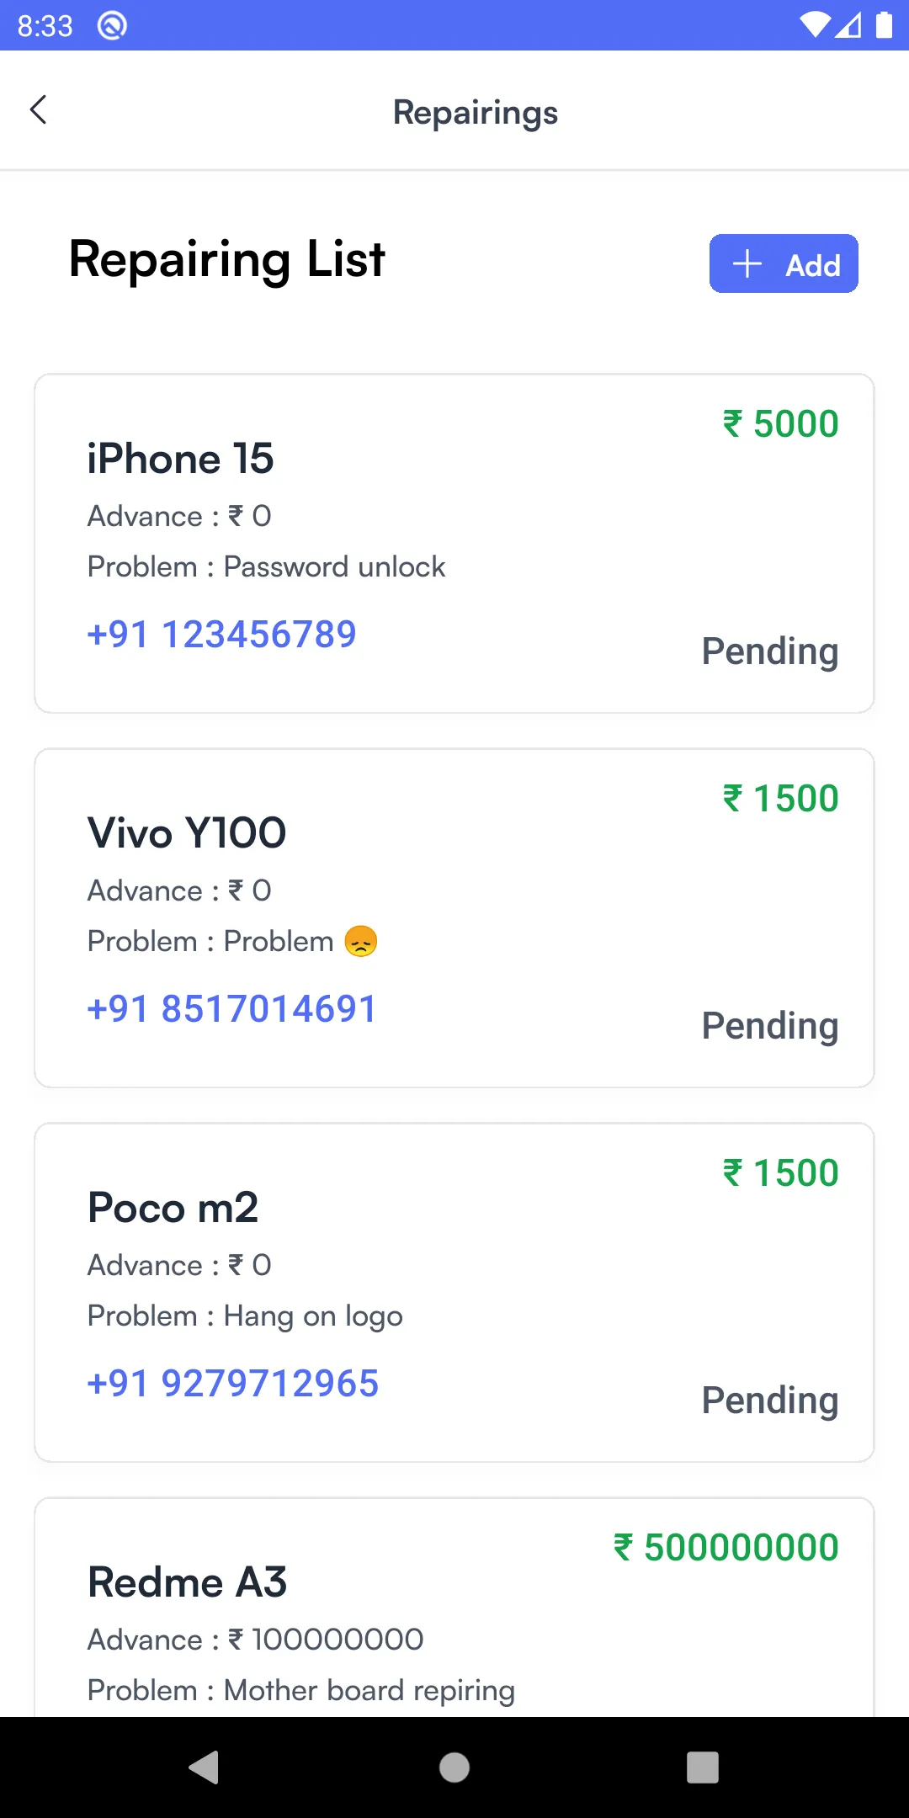This screenshot has width=909, height=1818.
Task: Tap Pending status on Vivo Y100
Action: coord(770,1026)
